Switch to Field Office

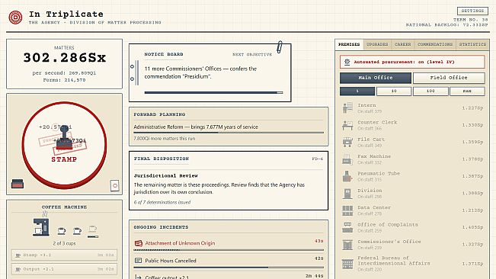click(x=449, y=78)
